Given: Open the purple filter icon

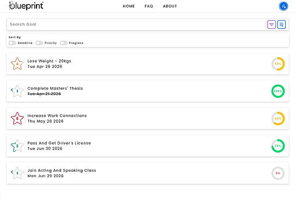Looking at the screenshot, I should click(x=272, y=24).
